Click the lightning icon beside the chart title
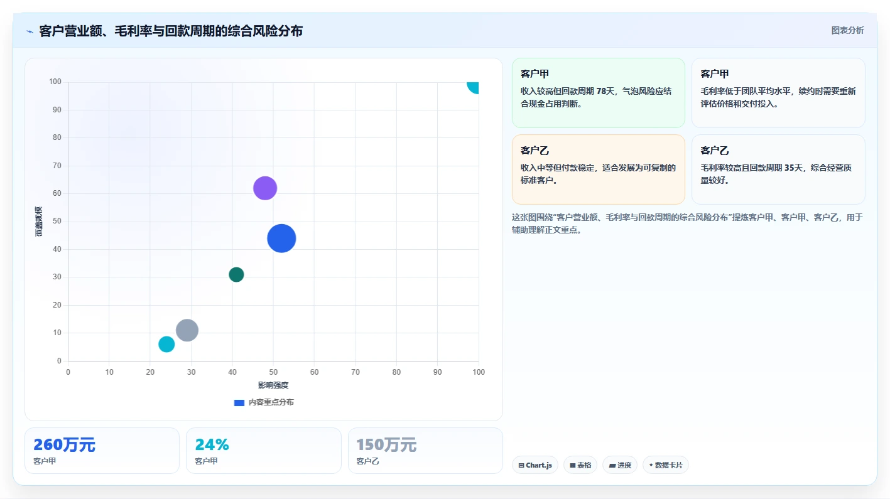 (x=30, y=31)
